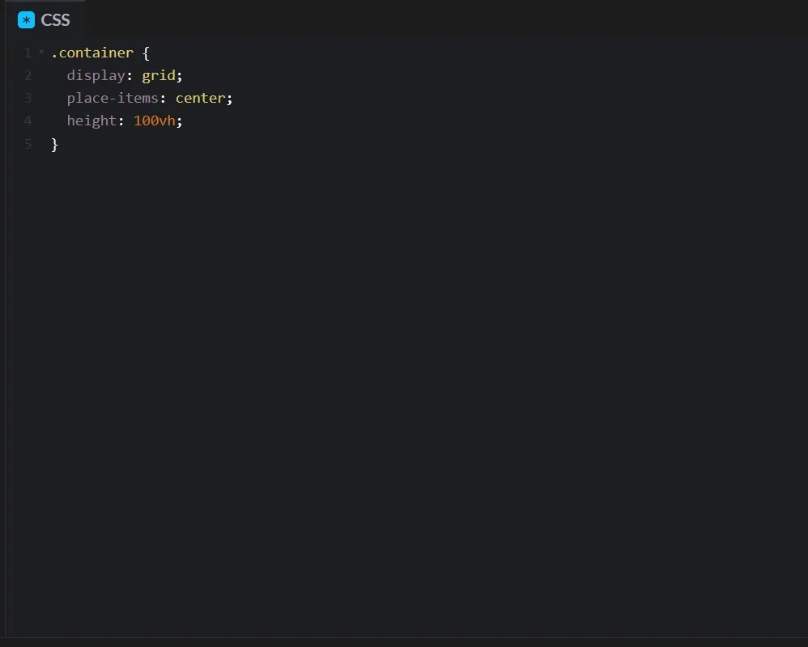Place cursor on the display property
This screenshot has width=808, height=647.
(96, 76)
